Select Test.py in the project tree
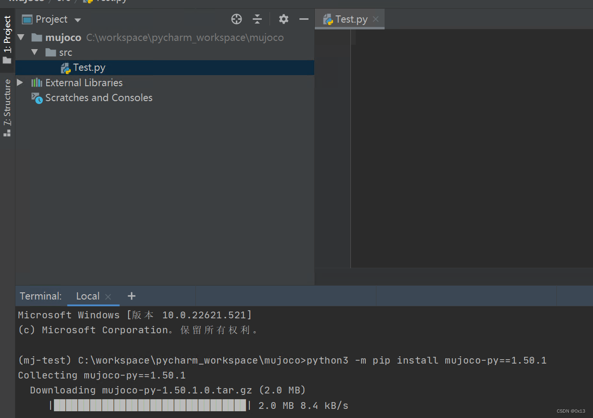 (165, 67)
